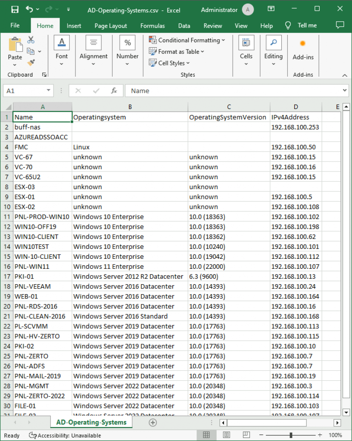Switch to Page Layout view
Image resolution: width=352 pixels, height=441 pixels.
(226, 435)
